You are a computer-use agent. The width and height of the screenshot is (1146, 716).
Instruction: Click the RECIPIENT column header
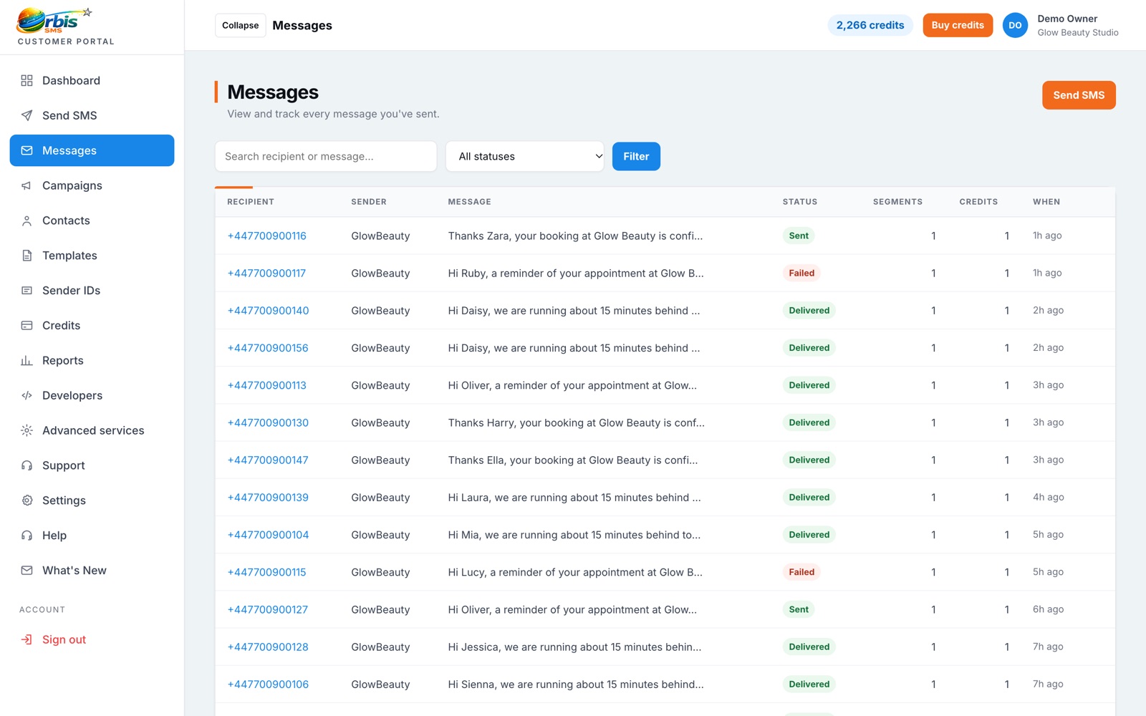pos(251,202)
